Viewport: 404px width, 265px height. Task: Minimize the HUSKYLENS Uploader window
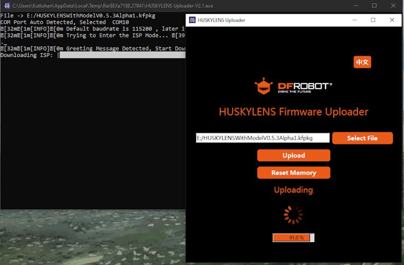tap(354, 20)
